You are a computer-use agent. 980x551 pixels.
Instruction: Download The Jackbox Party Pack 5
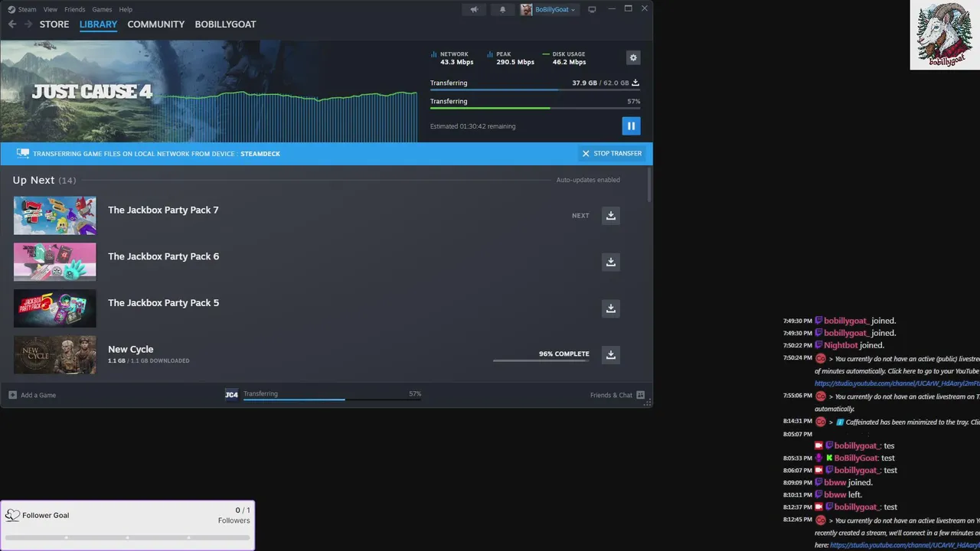(x=611, y=308)
